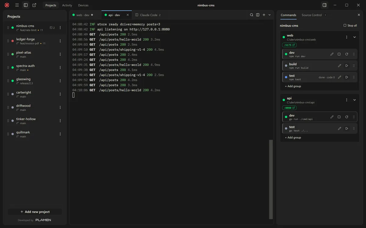The image size is (366, 228).
Task: Edit the go run ./cmd/api command
Action: (x=332, y=117)
